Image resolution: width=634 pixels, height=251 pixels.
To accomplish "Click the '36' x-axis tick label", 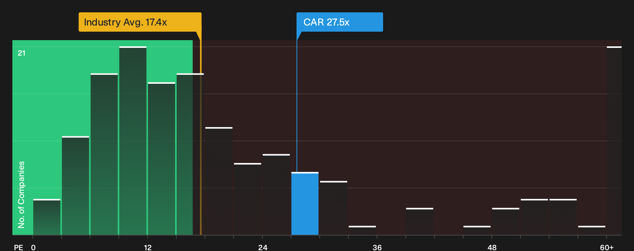I will coord(377,247).
